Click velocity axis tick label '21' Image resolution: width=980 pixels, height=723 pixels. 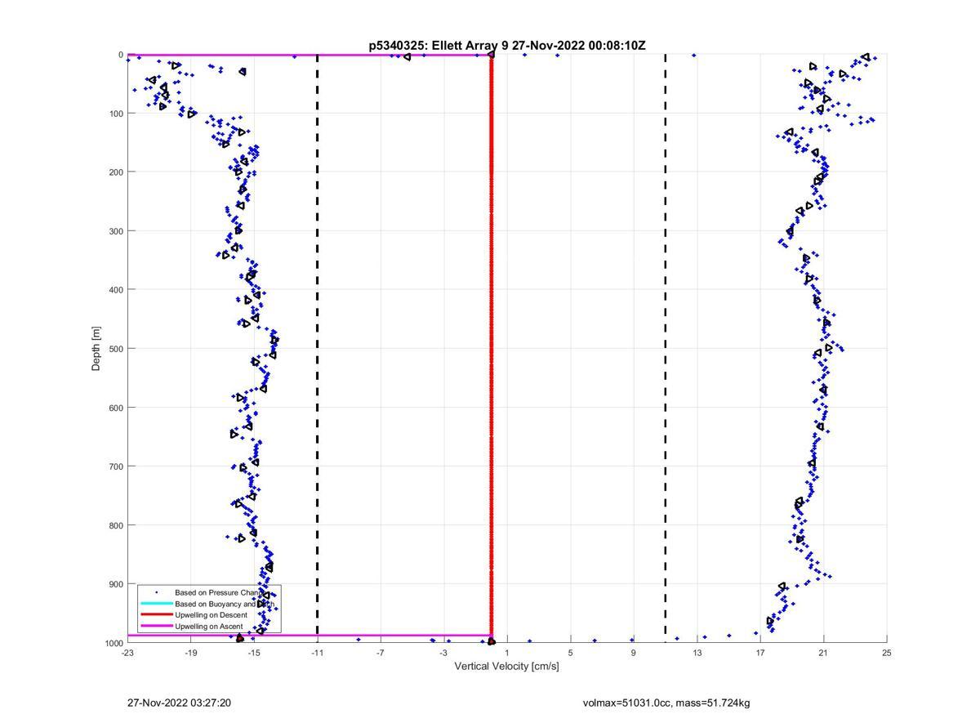pos(823,653)
